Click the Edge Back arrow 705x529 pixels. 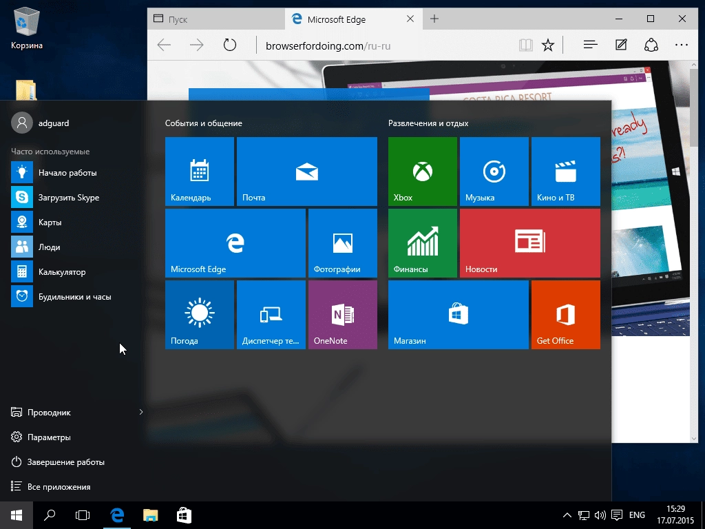tap(164, 45)
